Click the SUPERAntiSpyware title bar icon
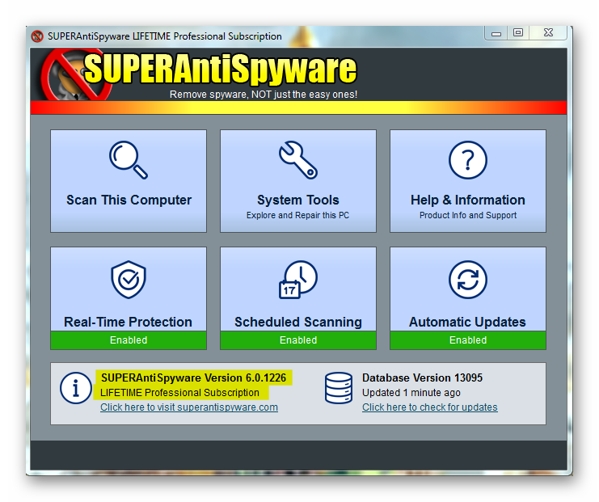 (37, 36)
